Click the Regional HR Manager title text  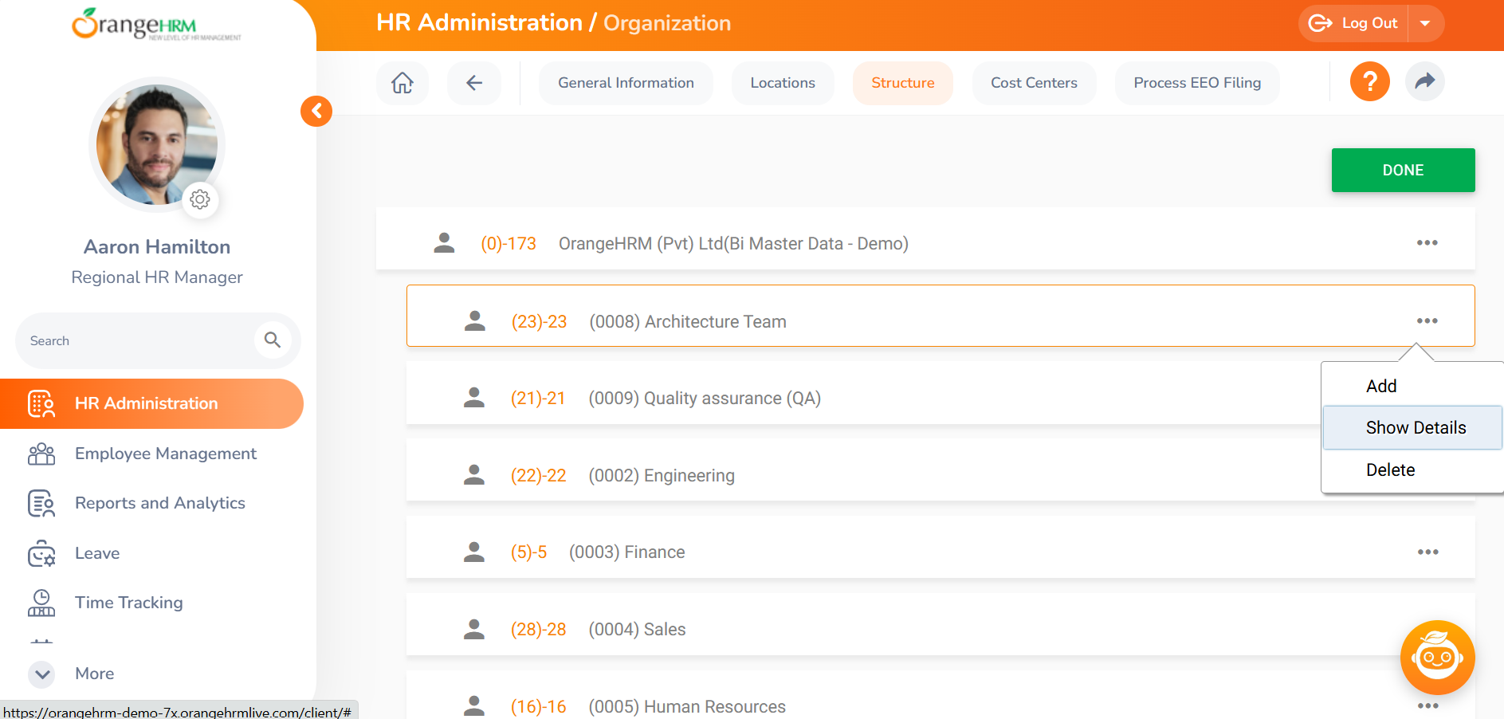(157, 277)
